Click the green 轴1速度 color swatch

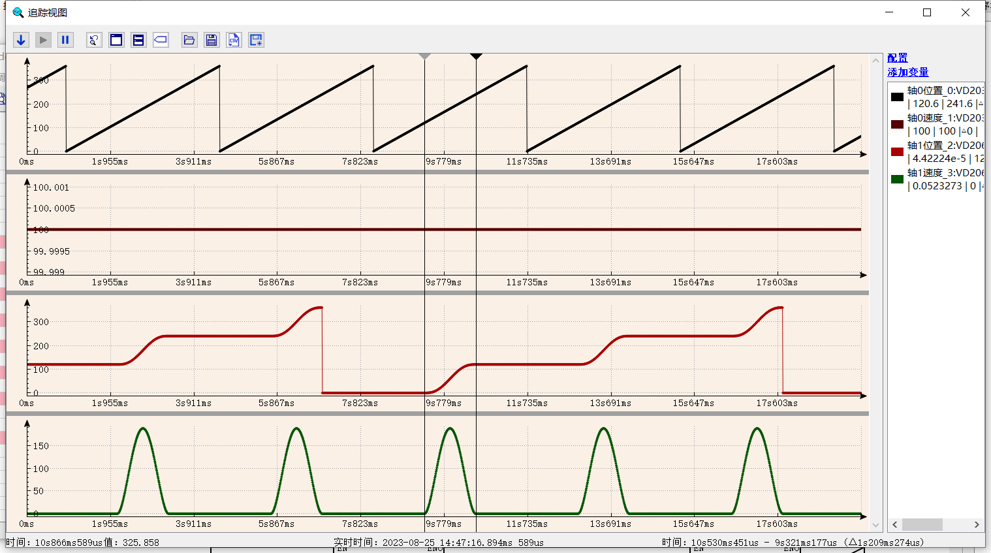pyautogui.click(x=898, y=180)
